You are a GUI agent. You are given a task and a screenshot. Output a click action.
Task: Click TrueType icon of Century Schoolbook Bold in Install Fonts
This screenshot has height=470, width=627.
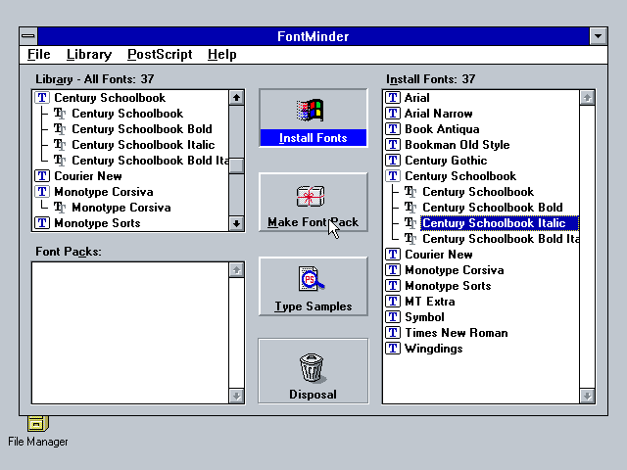410,208
